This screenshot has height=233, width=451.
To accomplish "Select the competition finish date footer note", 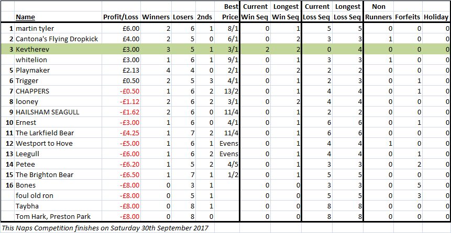I will pos(104,228).
